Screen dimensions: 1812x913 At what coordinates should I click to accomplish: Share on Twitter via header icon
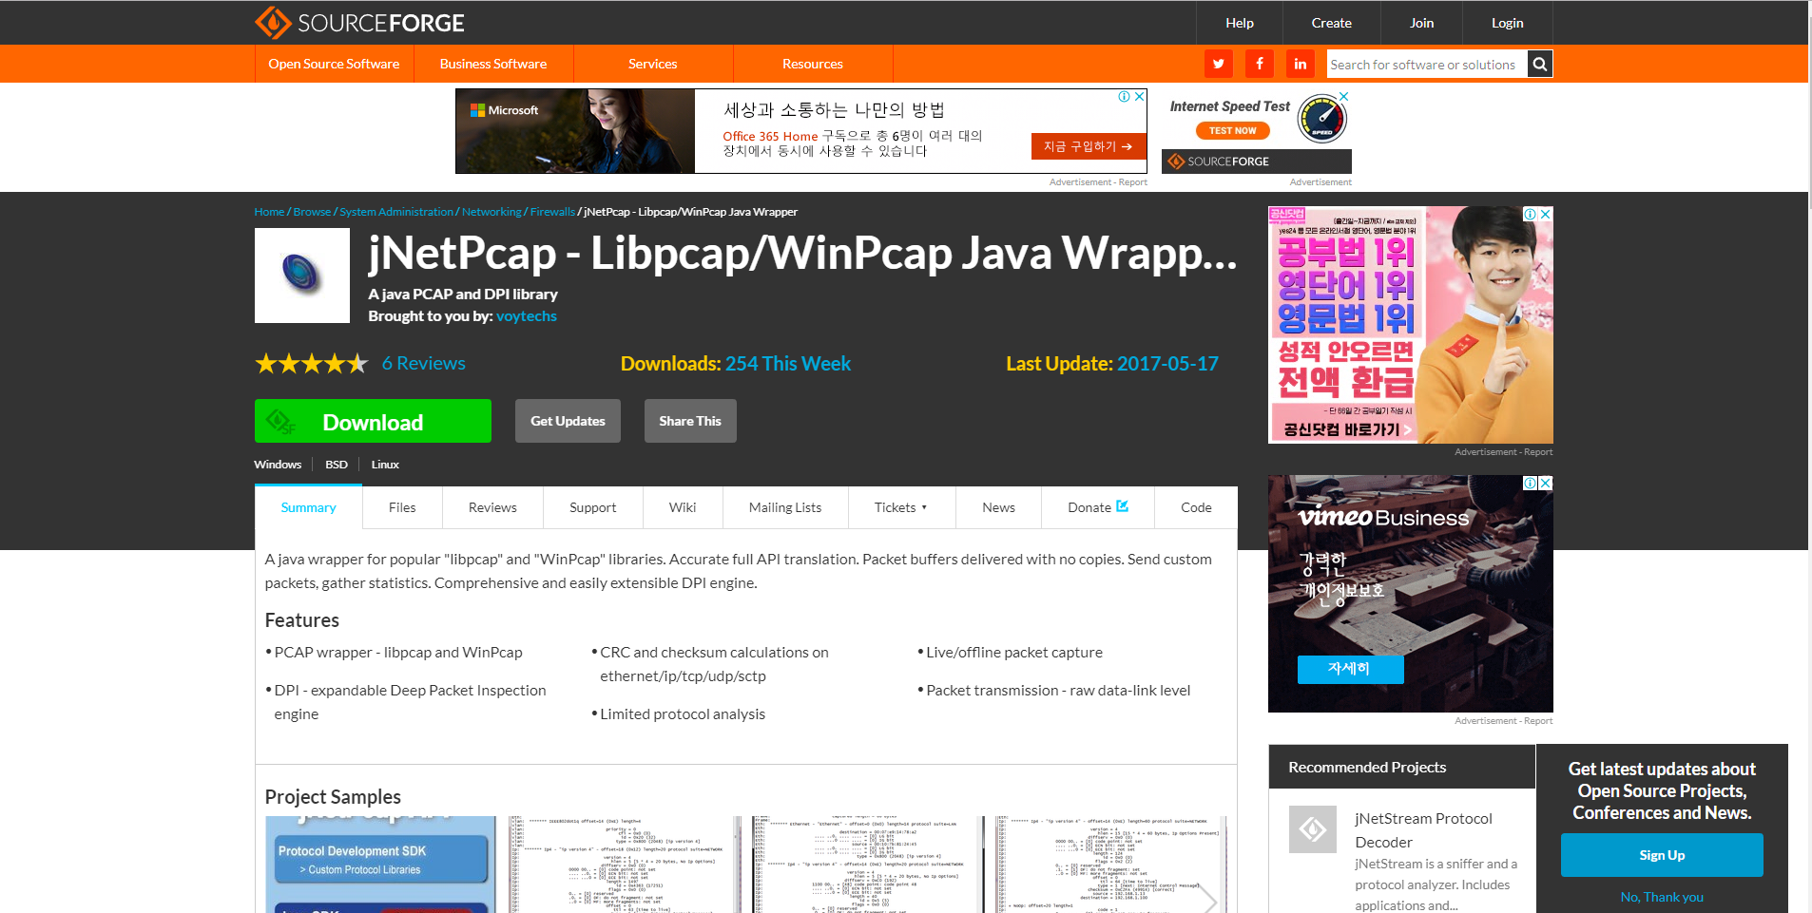pos(1218,64)
